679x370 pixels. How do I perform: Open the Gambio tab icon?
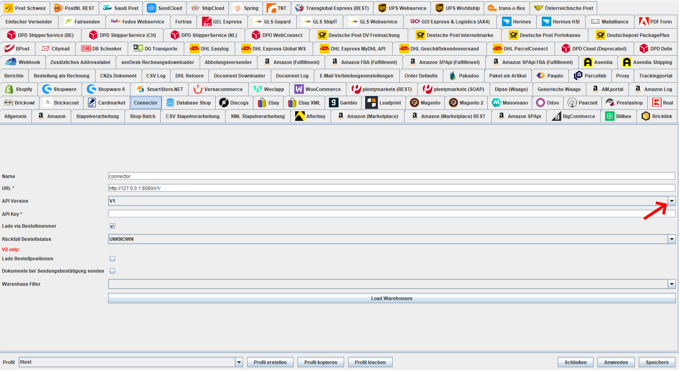tap(334, 103)
